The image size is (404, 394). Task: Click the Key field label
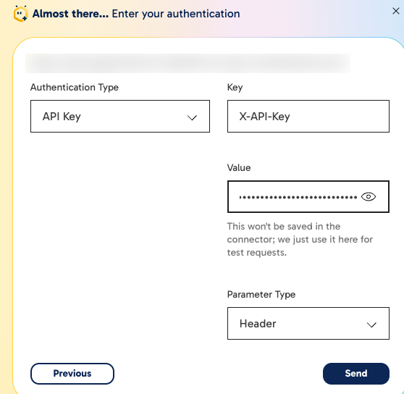[235, 88]
